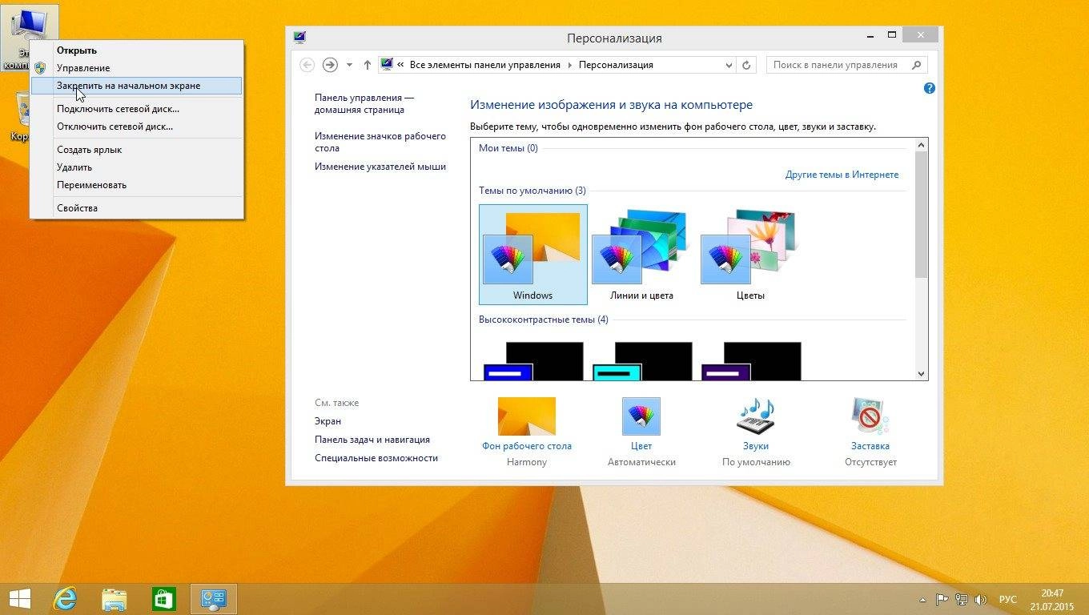Image resolution: width=1089 pixels, height=615 pixels.
Task: Choose Открыть in the context menu
Action: point(136,50)
